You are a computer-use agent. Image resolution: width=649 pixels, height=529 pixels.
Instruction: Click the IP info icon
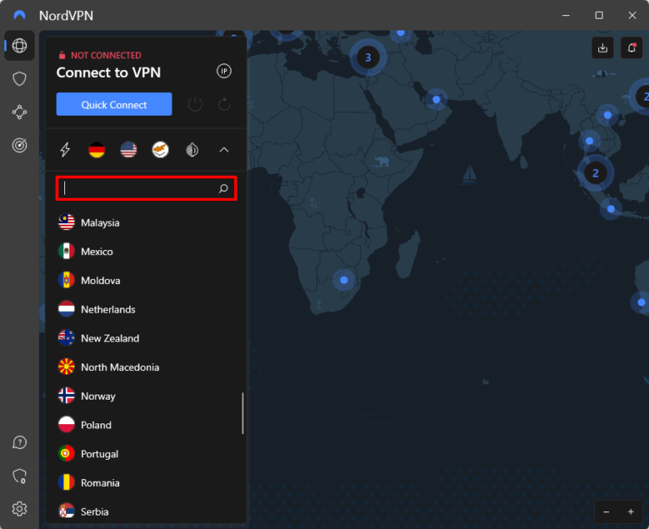coord(224,72)
